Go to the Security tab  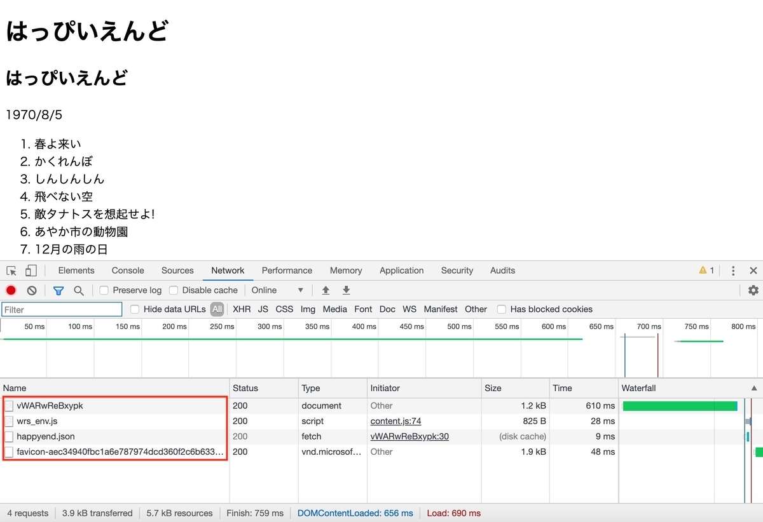pyautogui.click(x=457, y=271)
